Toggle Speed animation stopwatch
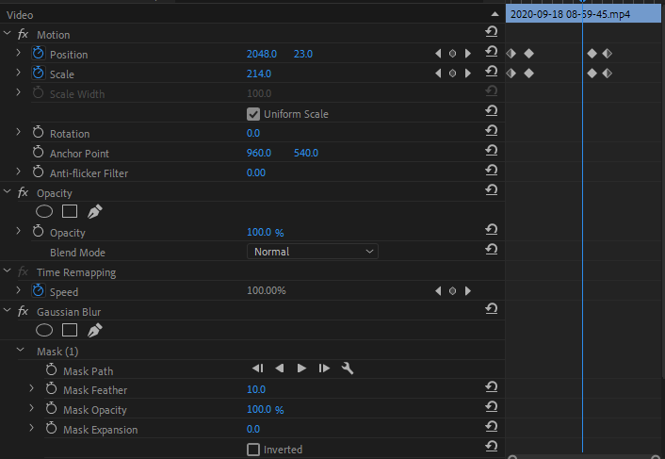665x459 pixels. coord(39,290)
